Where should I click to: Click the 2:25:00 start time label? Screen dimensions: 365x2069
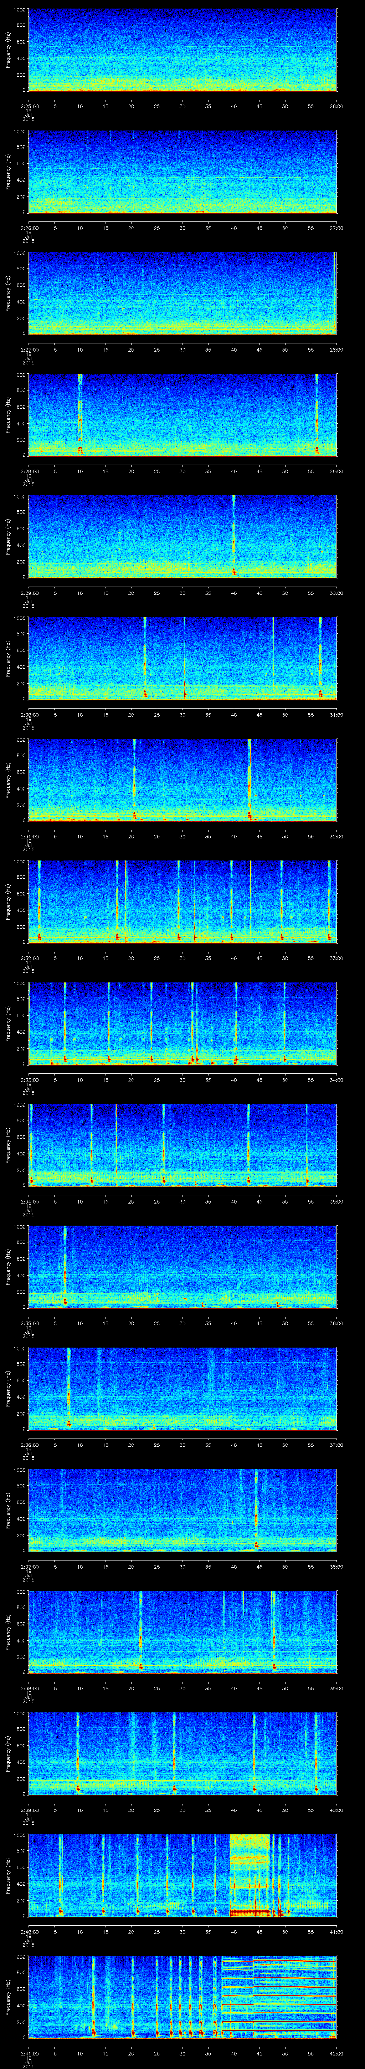click(x=29, y=106)
